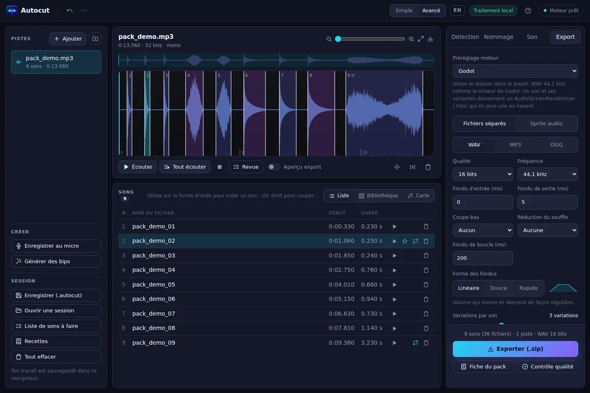Open the Fréquence 44,1 kHz dropdown
The height and width of the screenshot is (393, 590).
click(548, 174)
